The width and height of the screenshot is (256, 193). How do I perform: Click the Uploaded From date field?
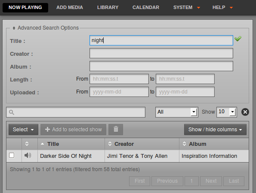(x=119, y=92)
